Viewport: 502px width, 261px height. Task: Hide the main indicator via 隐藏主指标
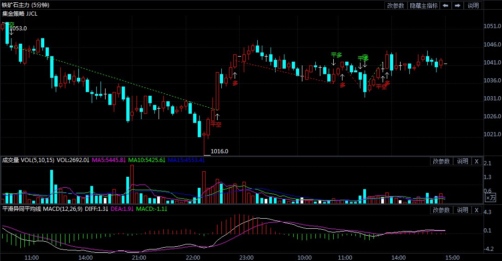point(423,6)
